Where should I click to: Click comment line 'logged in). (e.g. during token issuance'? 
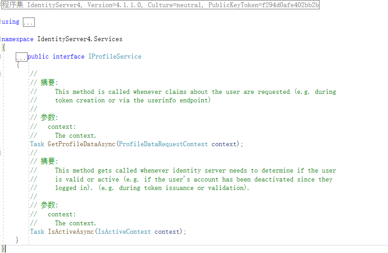coord(152,188)
